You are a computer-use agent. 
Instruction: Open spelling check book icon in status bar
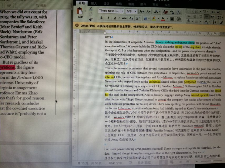130,162
